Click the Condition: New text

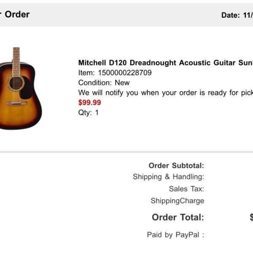pos(104,83)
